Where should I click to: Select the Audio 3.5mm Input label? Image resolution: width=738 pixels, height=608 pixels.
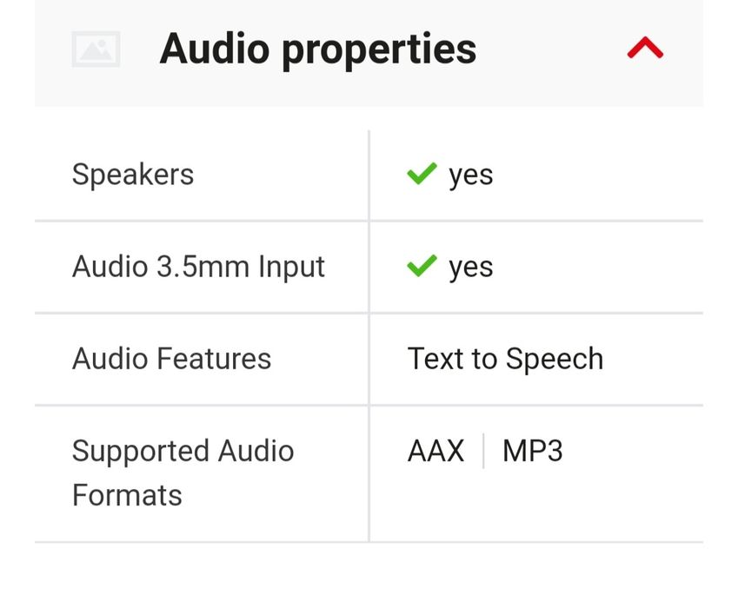(x=198, y=267)
